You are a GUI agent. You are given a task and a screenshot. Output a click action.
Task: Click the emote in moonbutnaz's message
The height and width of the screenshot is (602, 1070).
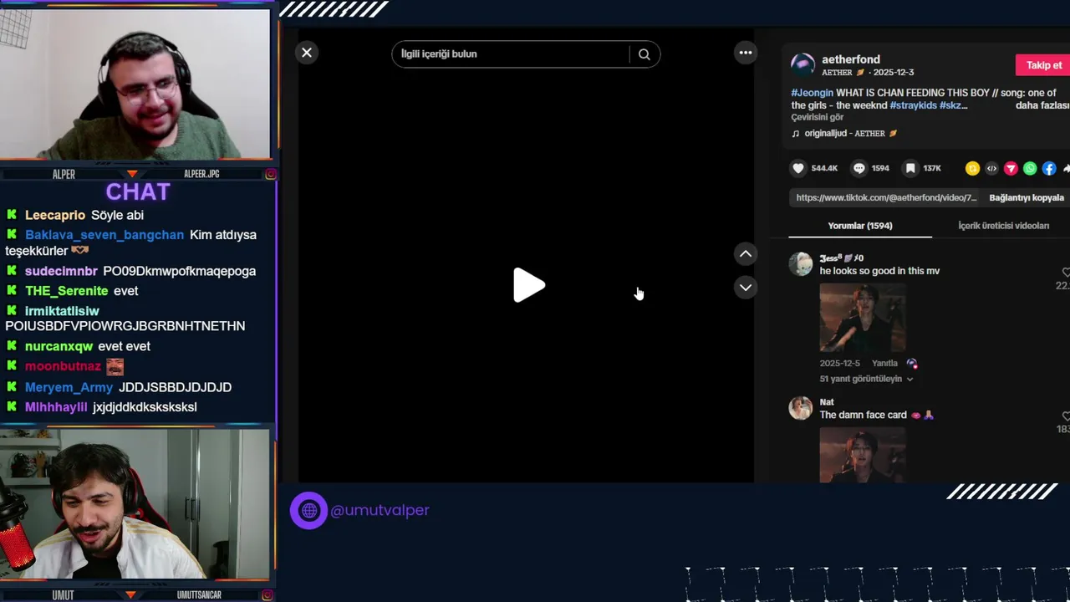pos(115,366)
